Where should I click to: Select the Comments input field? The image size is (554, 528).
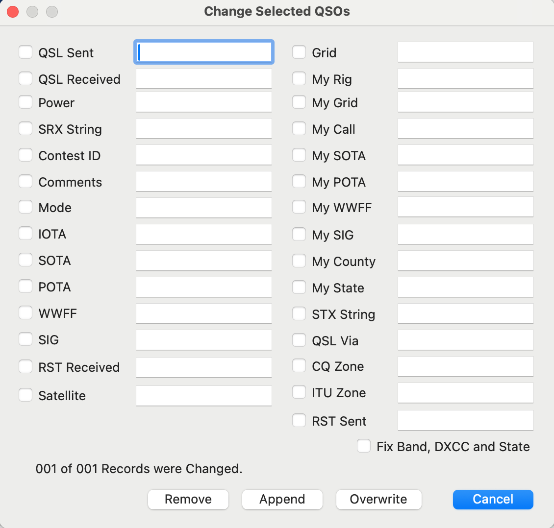click(x=204, y=181)
